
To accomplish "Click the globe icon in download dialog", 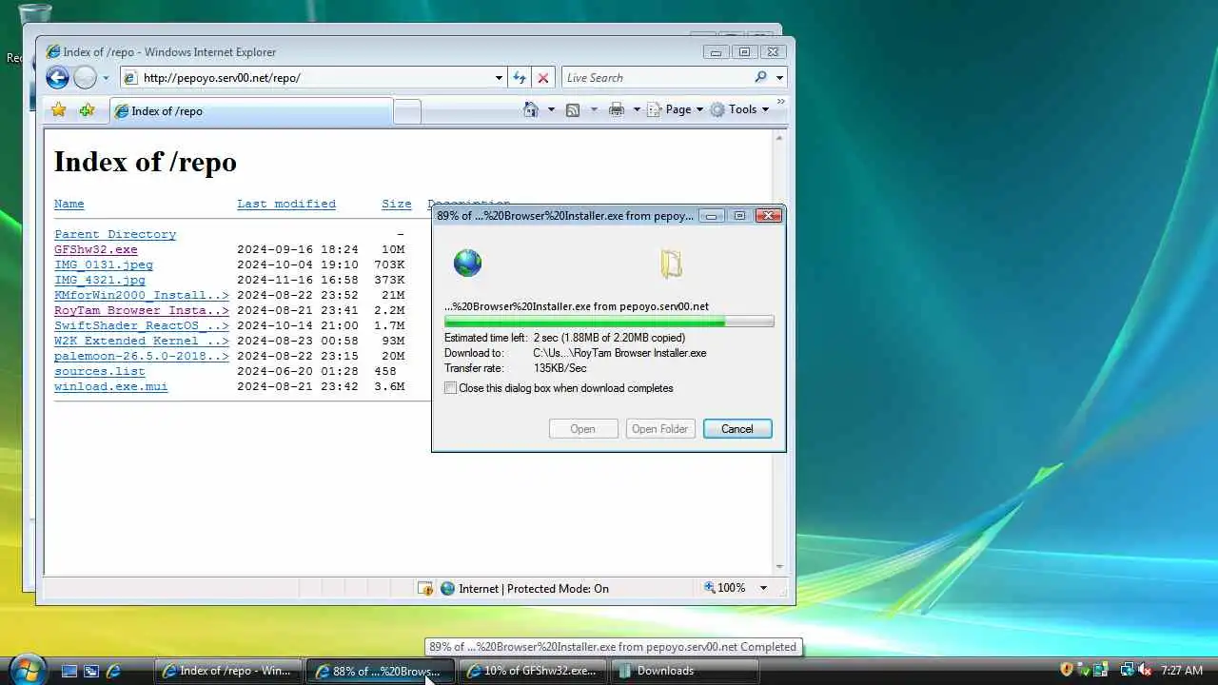I will (467, 263).
